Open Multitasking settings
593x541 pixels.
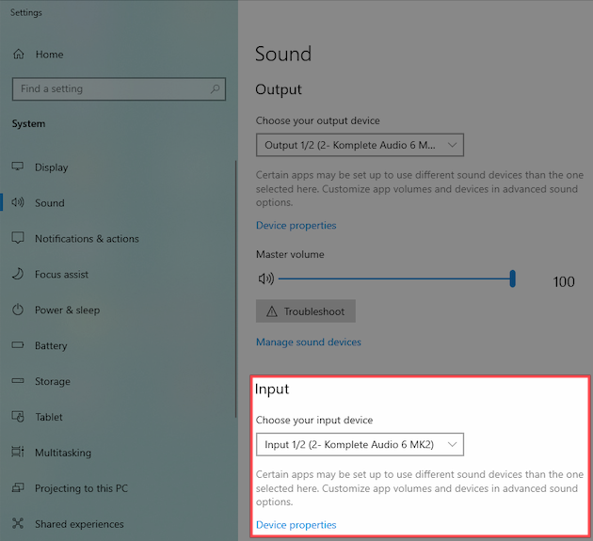63,453
